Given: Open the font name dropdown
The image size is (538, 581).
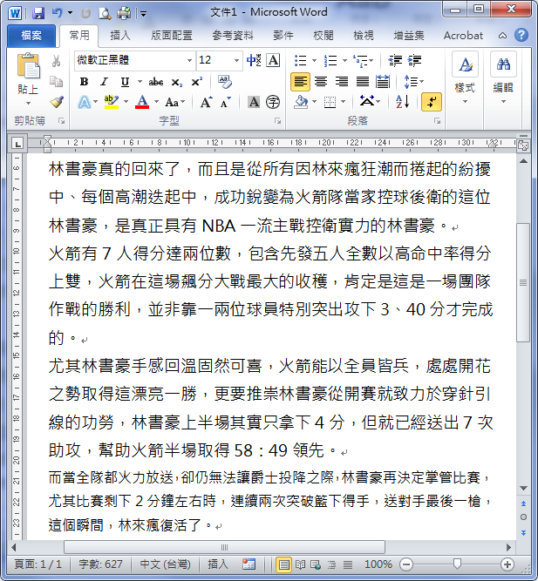Looking at the screenshot, I should 189,60.
